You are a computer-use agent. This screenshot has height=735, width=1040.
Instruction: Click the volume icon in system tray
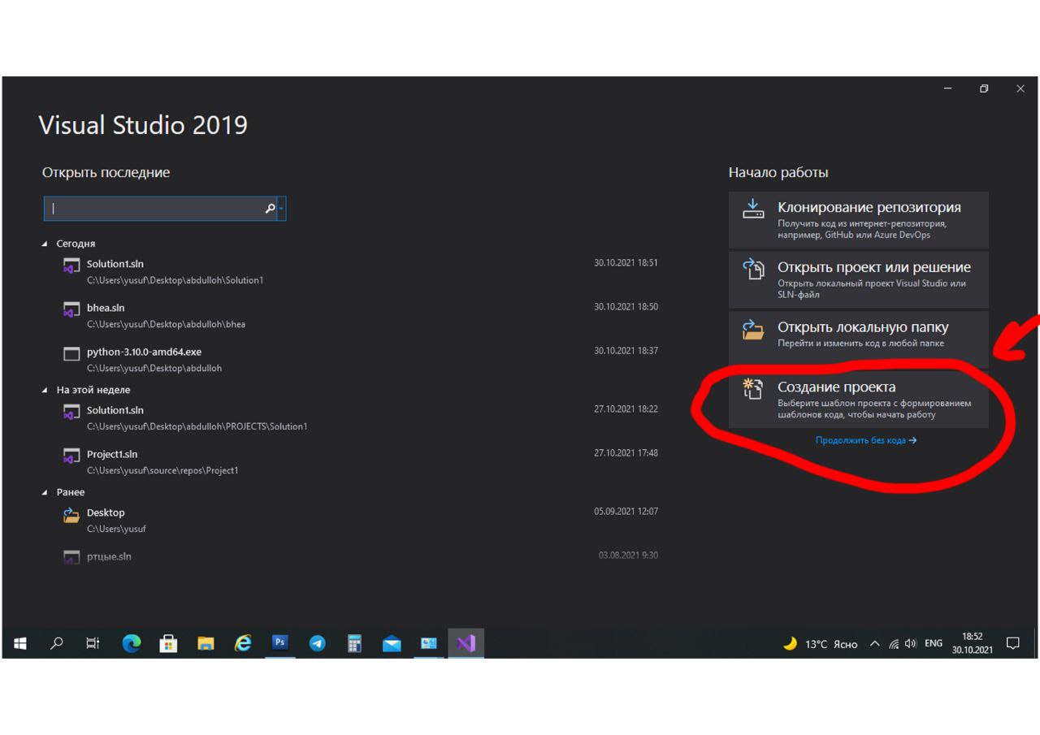click(x=911, y=644)
